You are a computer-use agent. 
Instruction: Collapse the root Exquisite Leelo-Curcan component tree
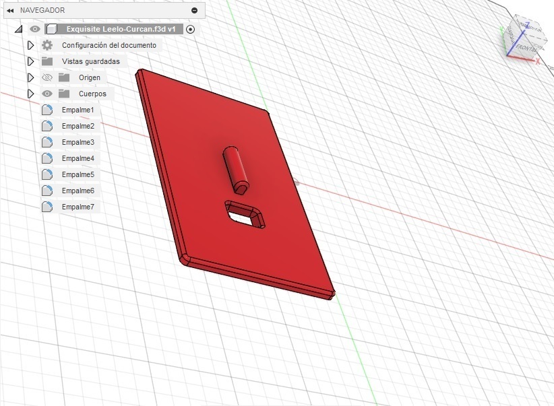point(19,29)
